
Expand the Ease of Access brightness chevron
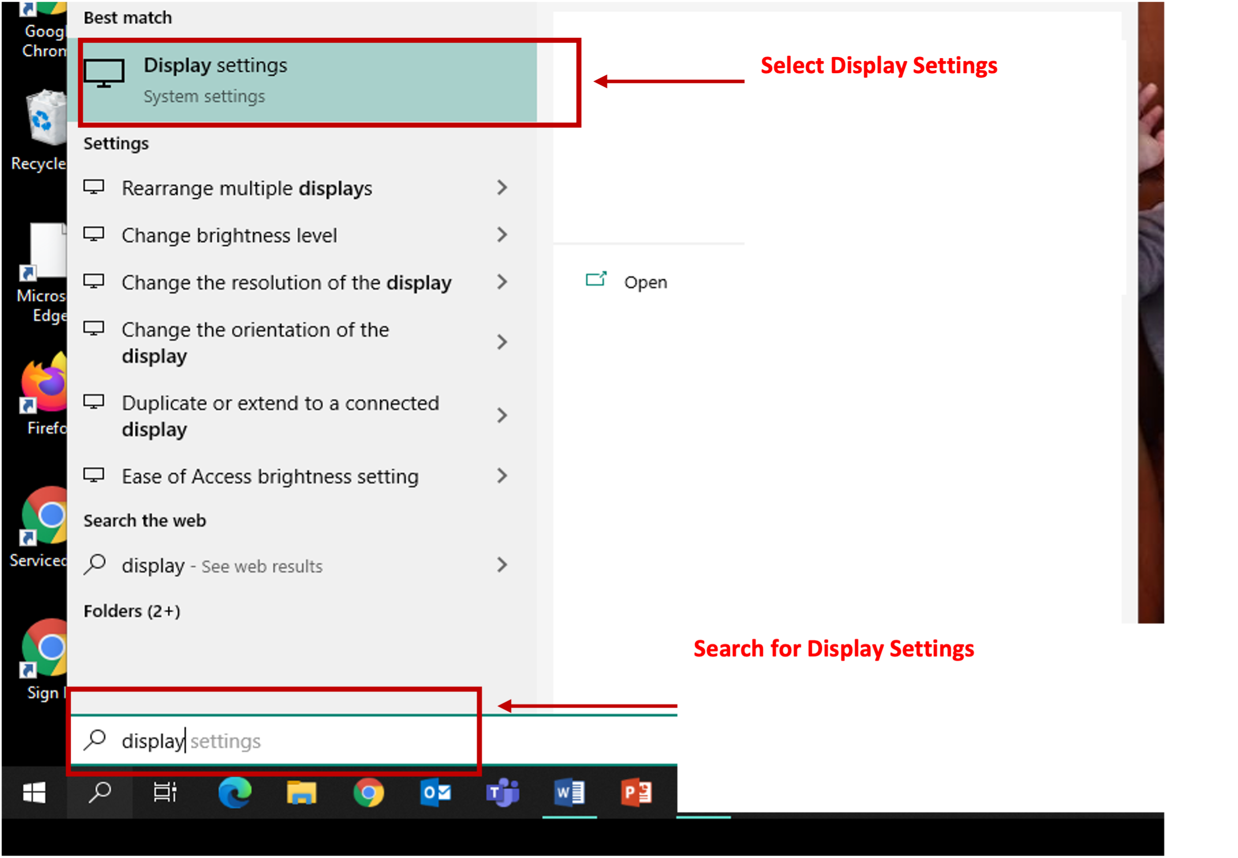pyautogui.click(x=502, y=476)
